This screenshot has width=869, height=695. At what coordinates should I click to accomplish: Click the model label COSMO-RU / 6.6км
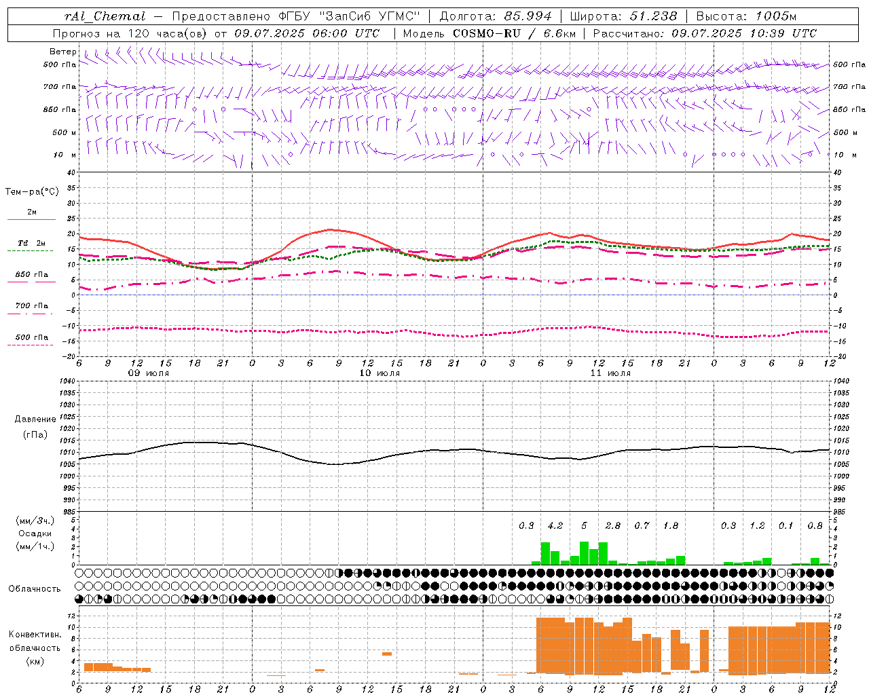515,33
